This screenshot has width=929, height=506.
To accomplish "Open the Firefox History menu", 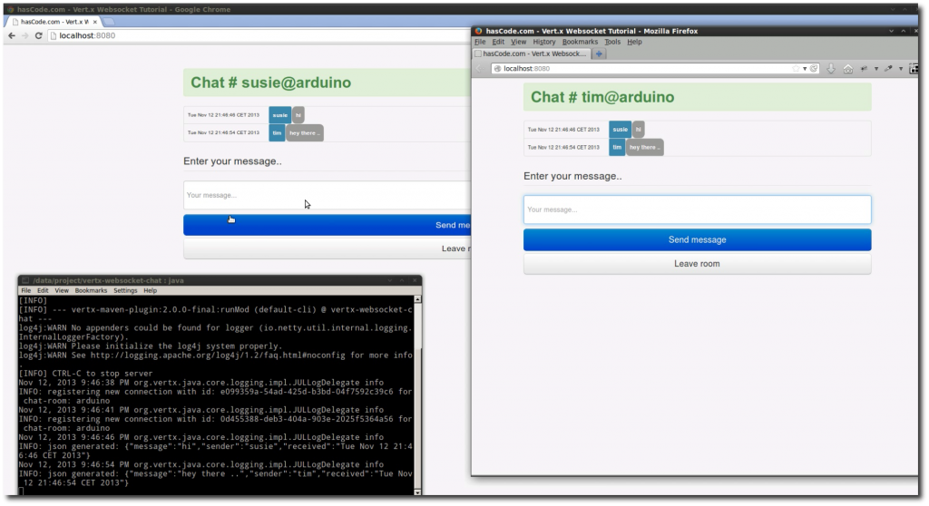I will coord(544,42).
